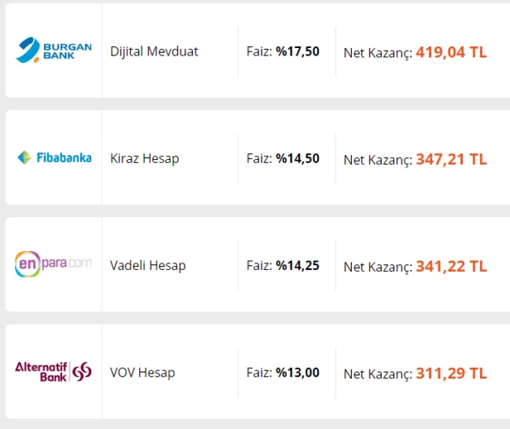
Task: Click the Faiz %14,50 rate text
Action: coord(282,158)
